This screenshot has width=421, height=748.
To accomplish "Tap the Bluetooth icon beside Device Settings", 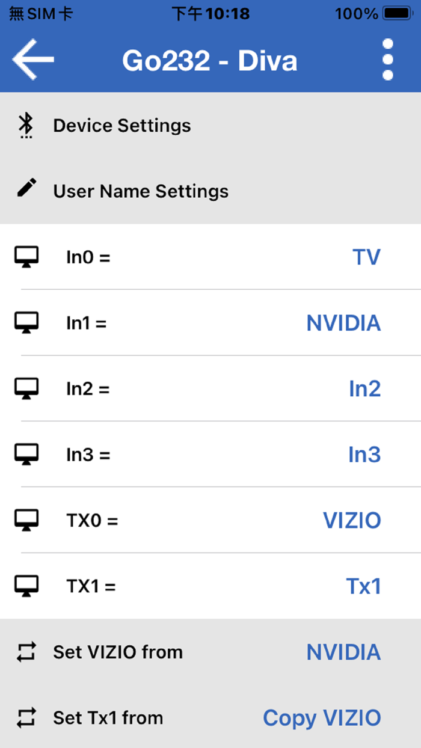I will [x=25, y=126].
